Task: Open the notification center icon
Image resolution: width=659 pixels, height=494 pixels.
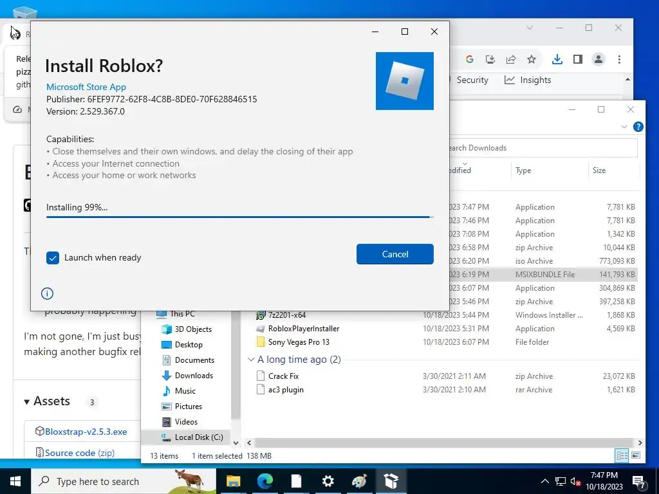Action: click(x=638, y=481)
